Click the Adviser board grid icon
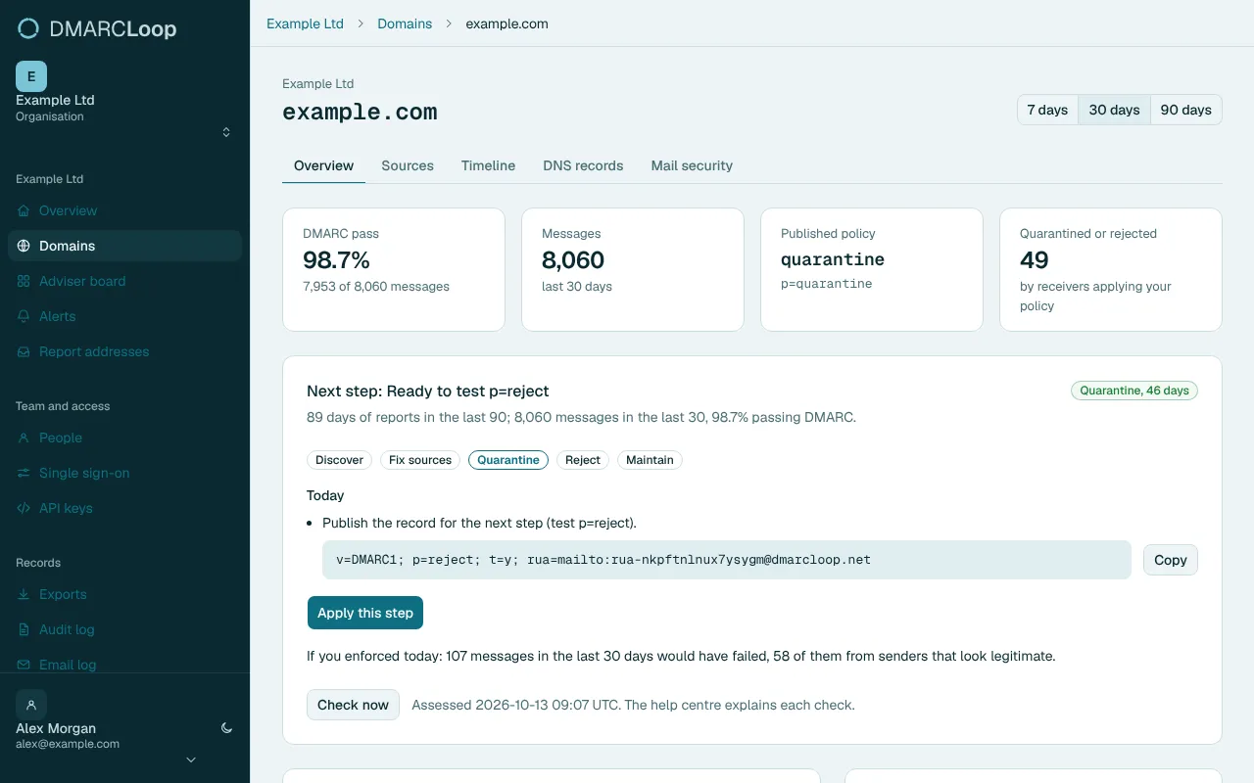 24,281
